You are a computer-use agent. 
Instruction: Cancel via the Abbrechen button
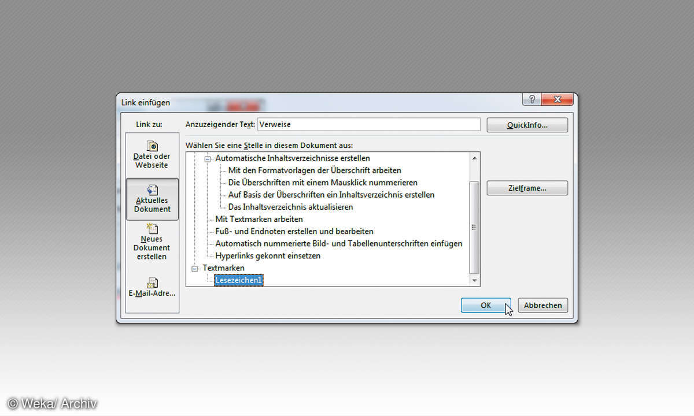(543, 305)
